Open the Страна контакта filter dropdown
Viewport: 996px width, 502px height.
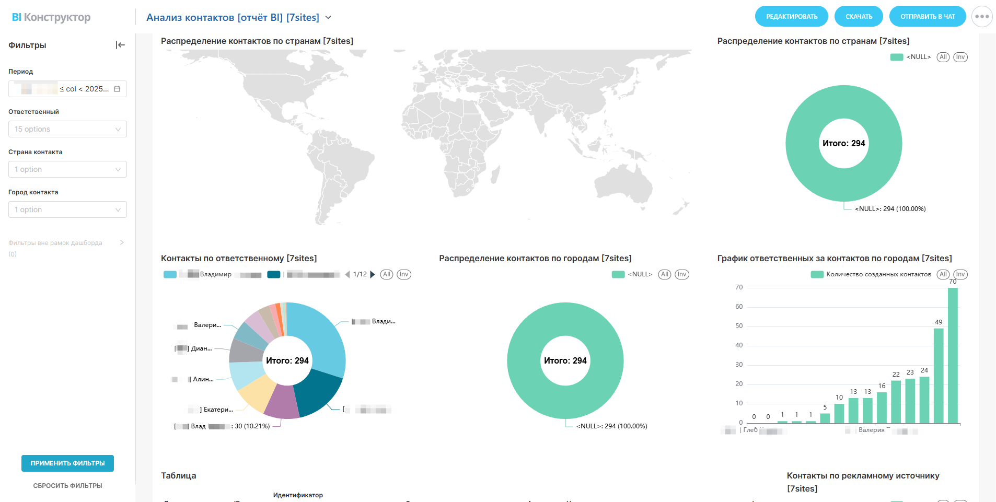(x=67, y=169)
